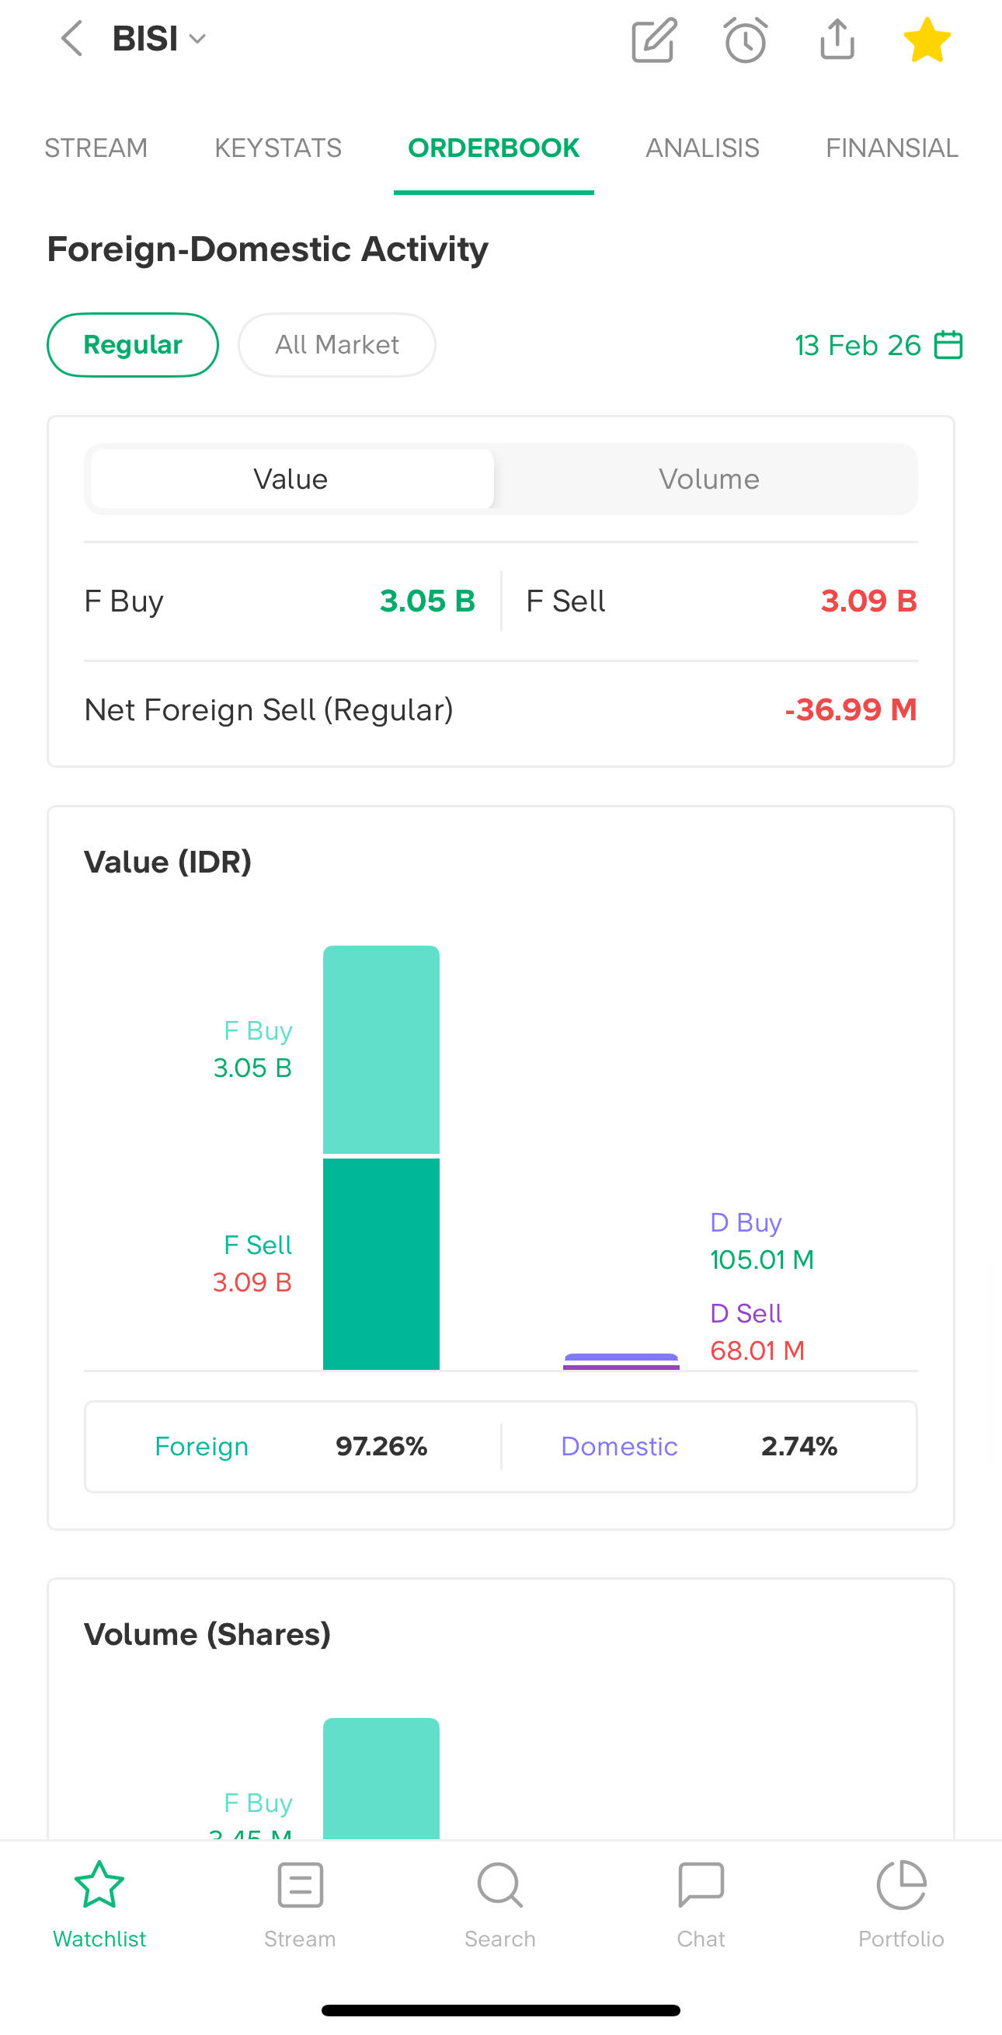The width and height of the screenshot is (1002, 2035).
Task: Expand the BISI stock symbol dropdown
Action: (x=159, y=39)
